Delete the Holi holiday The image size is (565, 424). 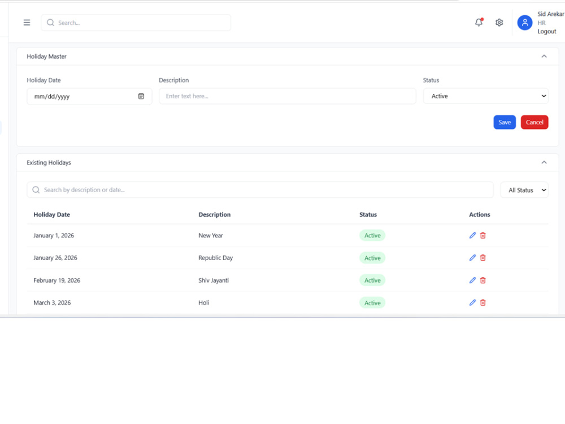click(x=483, y=302)
